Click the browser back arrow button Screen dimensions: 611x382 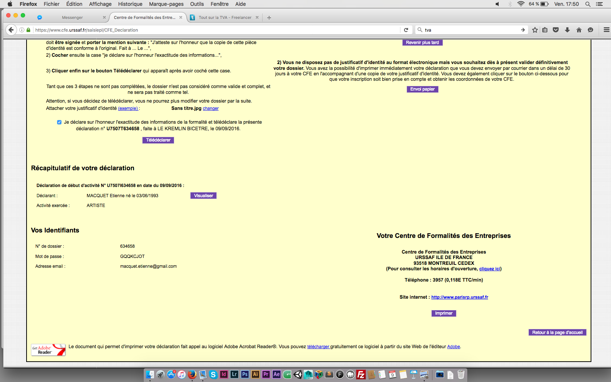(11, 30)
